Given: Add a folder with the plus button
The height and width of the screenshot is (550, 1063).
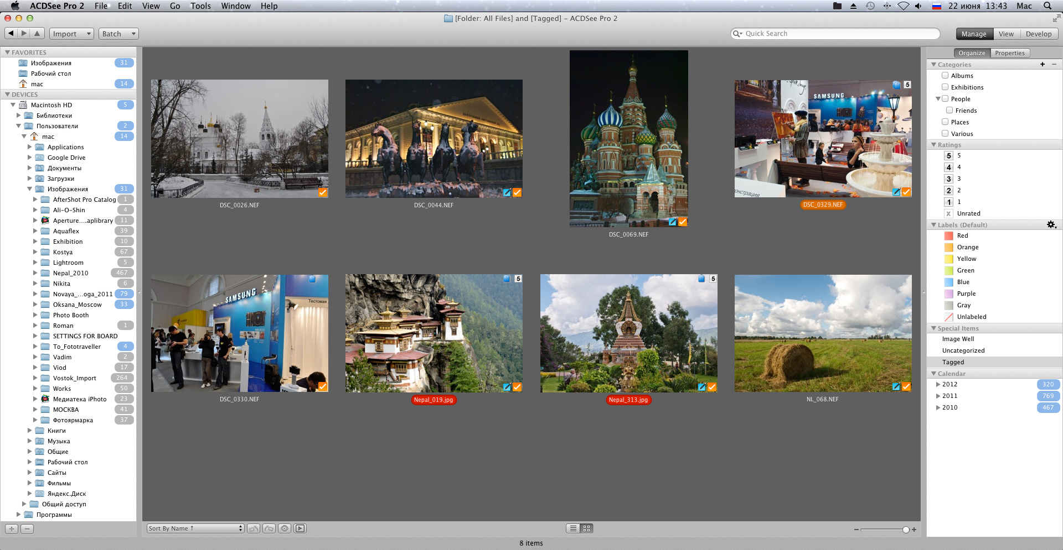Looking at the screenshot, I should (x=12, y=529).
